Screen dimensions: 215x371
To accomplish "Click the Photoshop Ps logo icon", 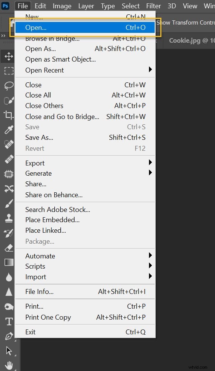I will pos(5,5).
